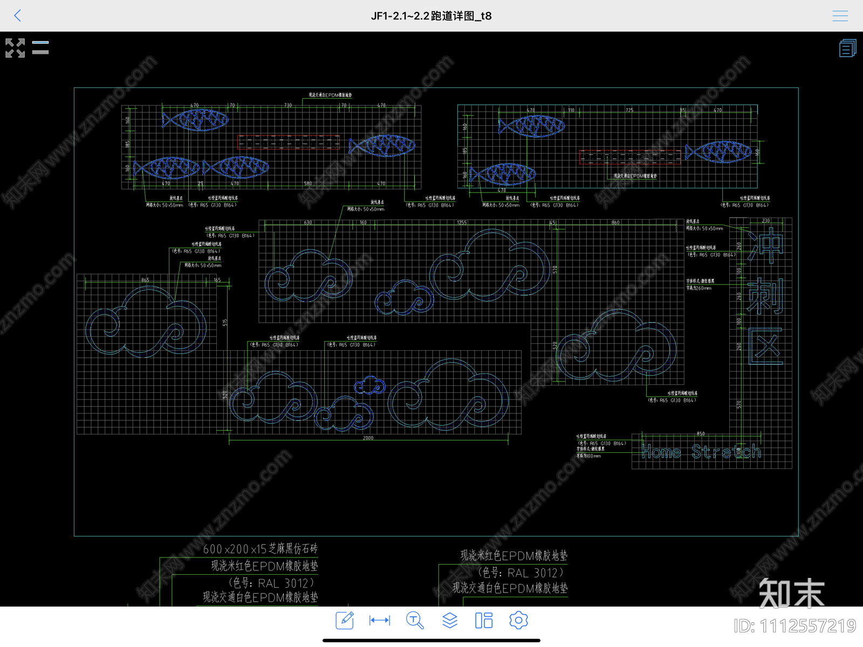Screen dimensions: 863x647
Task: Select the 冲 character in the drawing
Action: tap(766, 244)
